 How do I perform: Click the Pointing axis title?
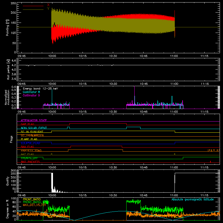tap(8, 28)
